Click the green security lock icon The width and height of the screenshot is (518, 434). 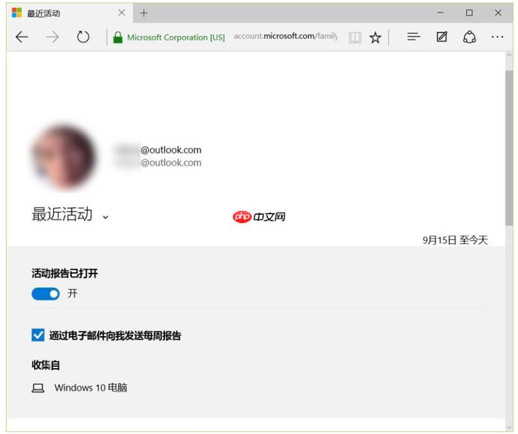point(117,37)
